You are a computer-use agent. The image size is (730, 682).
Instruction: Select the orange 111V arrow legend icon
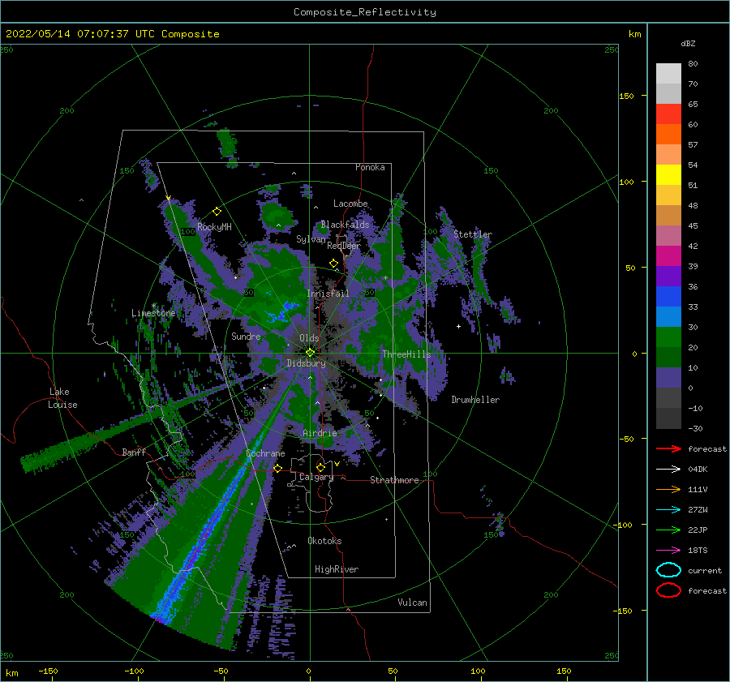click(x=668, y=489)
